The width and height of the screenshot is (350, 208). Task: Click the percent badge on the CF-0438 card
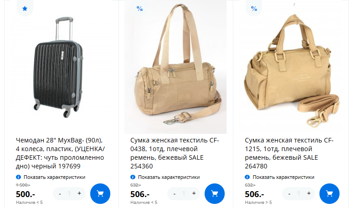tap(139, 9)
